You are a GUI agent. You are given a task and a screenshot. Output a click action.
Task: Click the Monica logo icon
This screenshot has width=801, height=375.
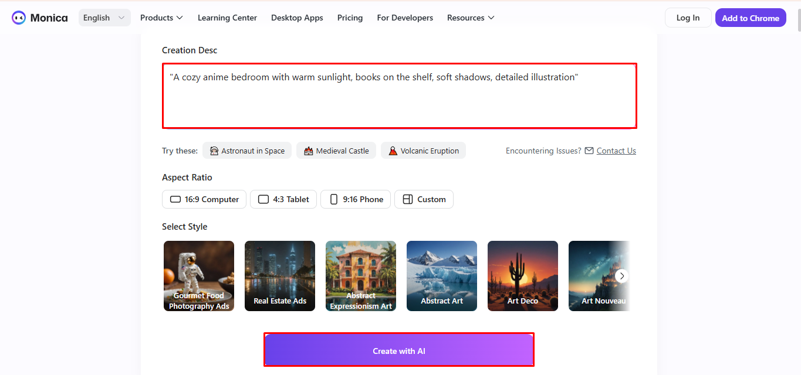tap(18, 18)
